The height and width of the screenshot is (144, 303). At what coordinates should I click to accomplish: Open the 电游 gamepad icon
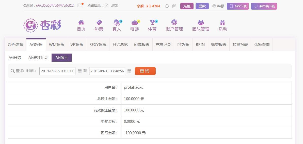coord(134,22)
